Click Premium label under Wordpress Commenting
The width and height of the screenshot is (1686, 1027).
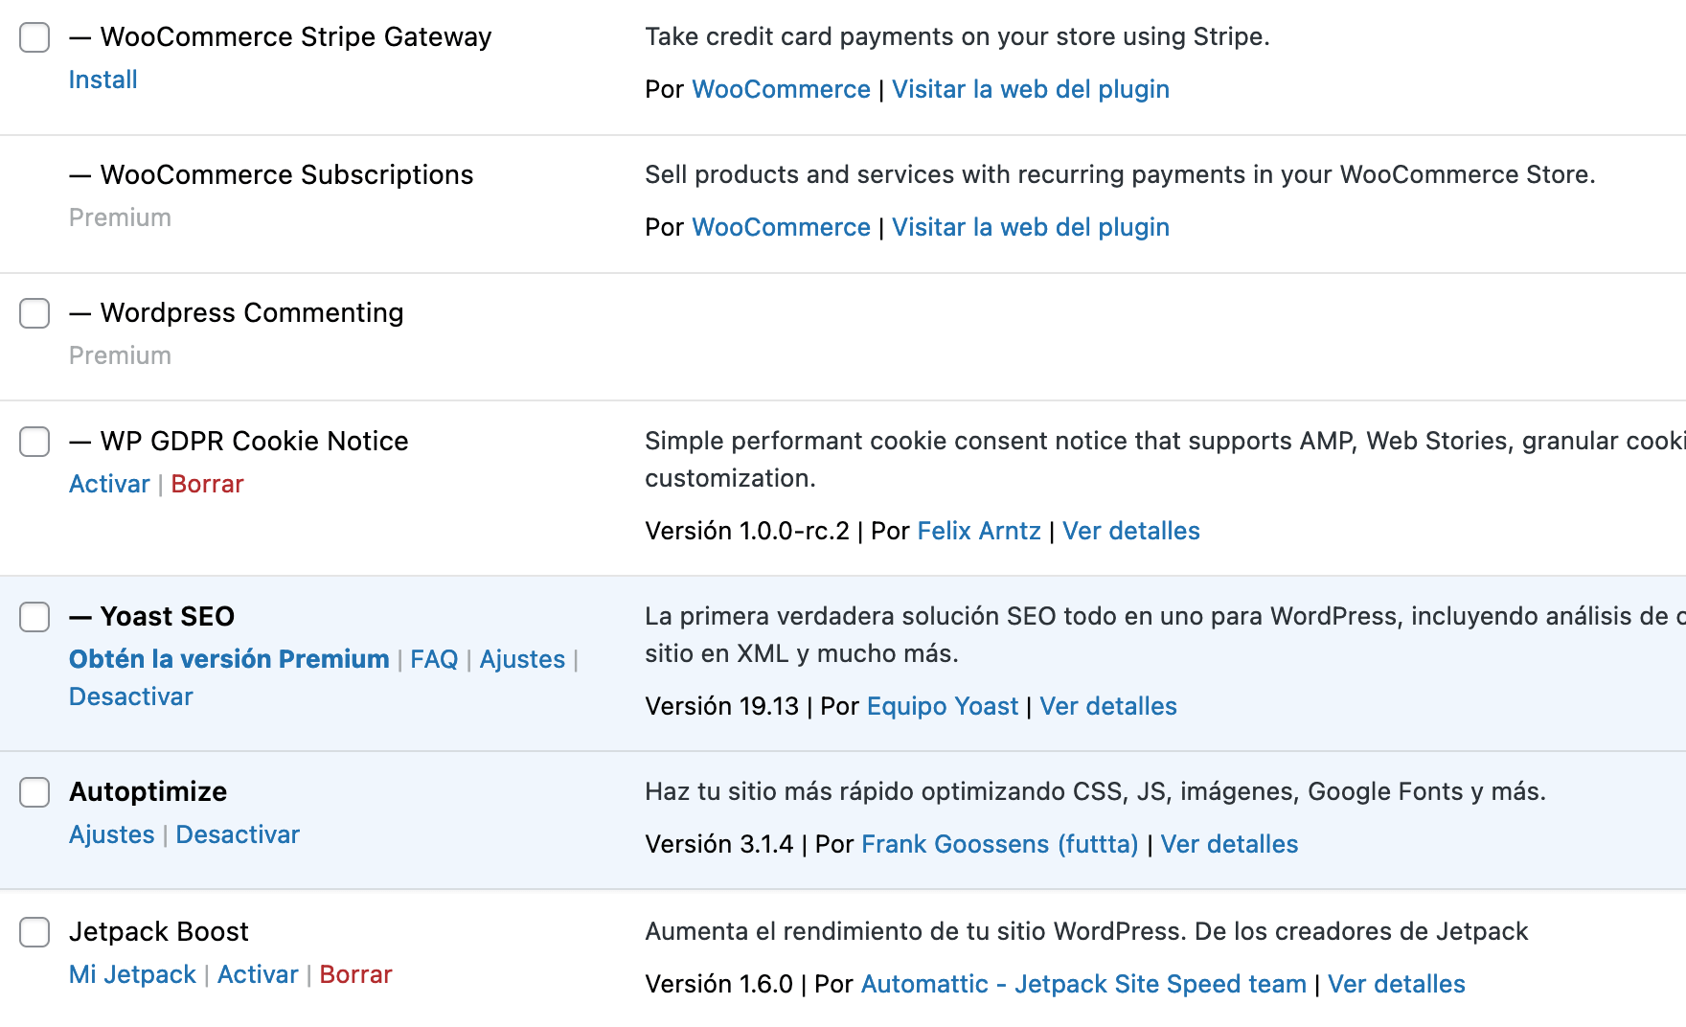pos(120,355)
